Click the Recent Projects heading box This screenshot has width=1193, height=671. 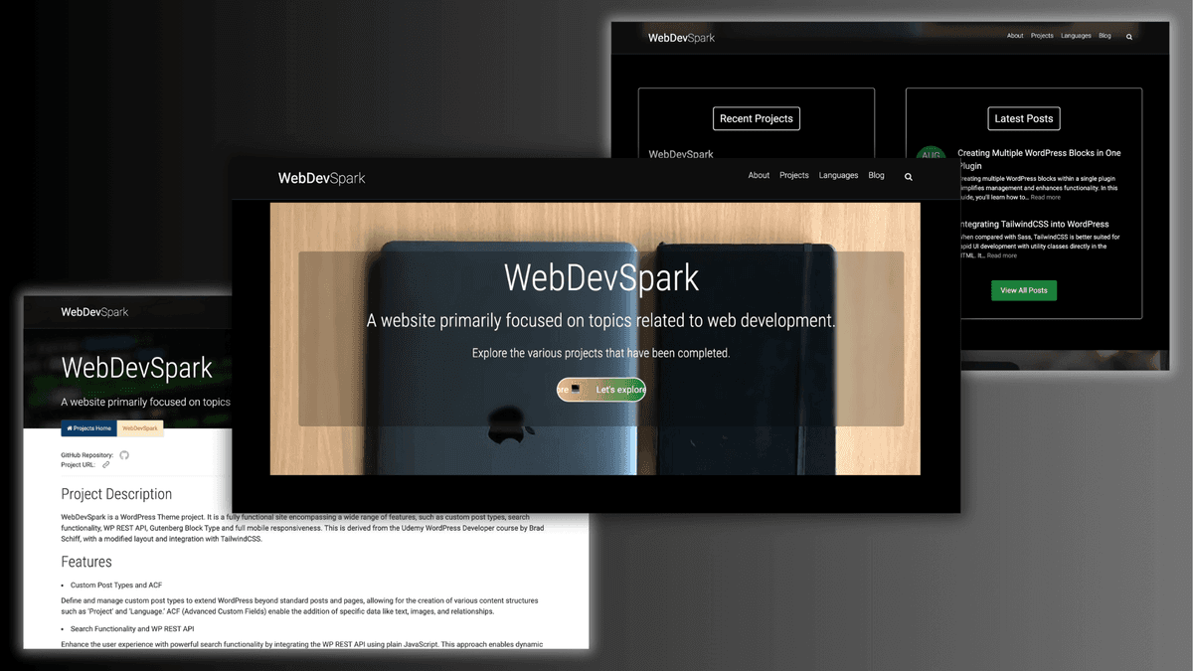[756, 118]
